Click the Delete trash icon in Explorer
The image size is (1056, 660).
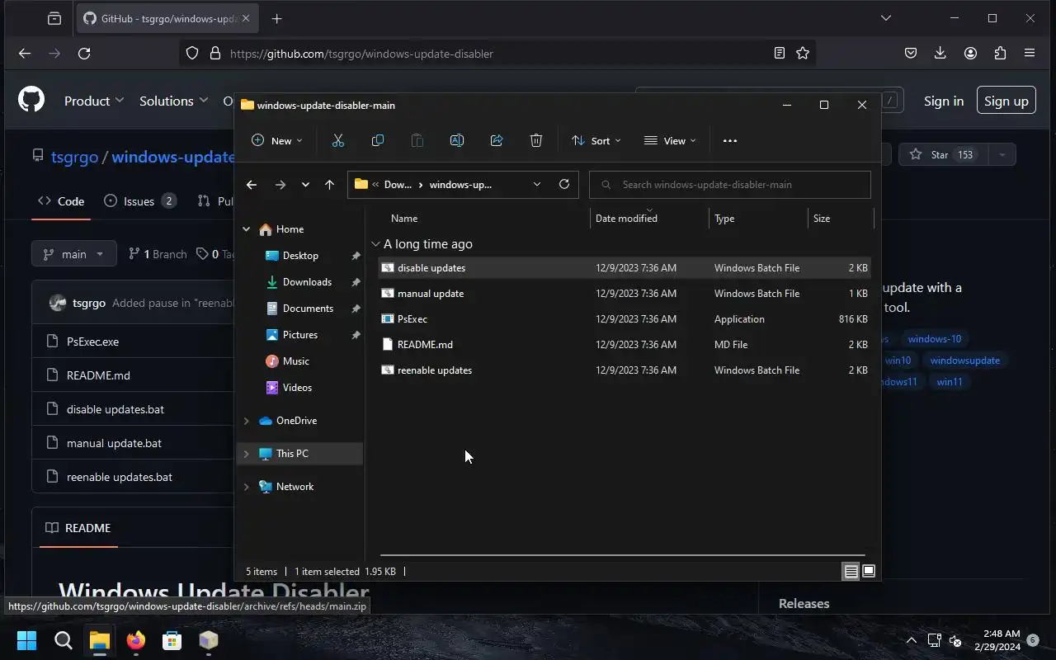tap(536, 140)
